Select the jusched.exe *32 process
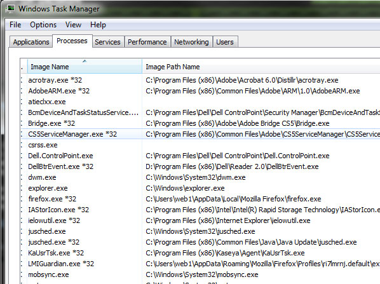Image resolution: width=380 pixels, height=284 pixels. click(54, 242)
